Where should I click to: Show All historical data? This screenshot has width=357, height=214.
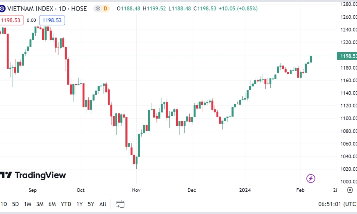[103, 204]
